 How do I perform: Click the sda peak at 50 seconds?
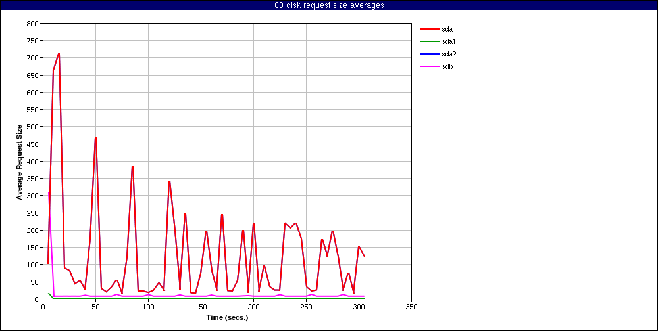[x=95, y=138]
